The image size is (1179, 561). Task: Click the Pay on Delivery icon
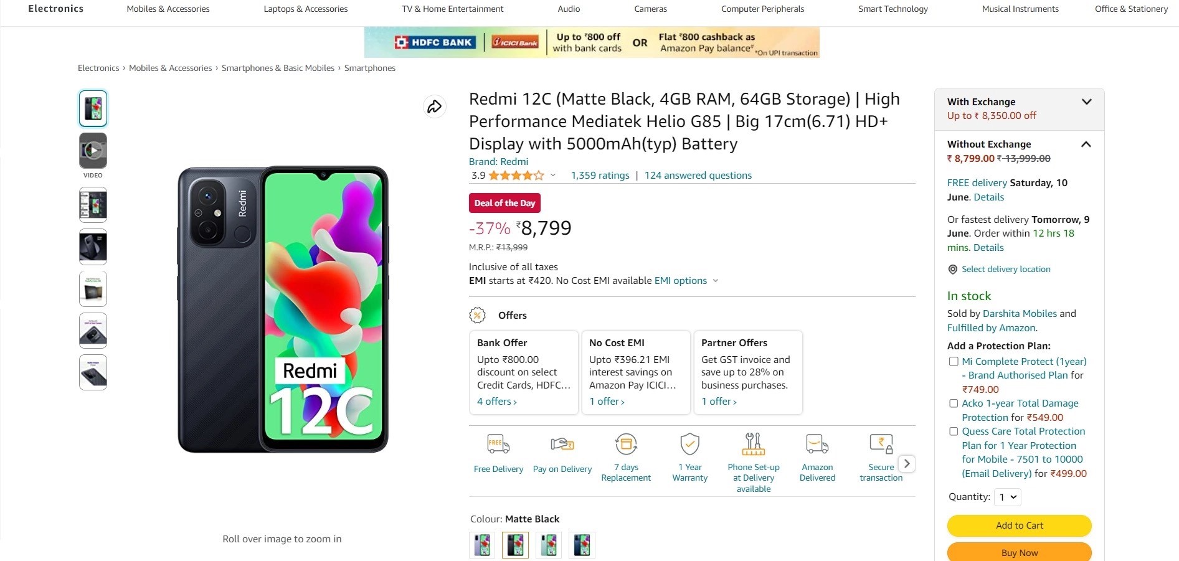[562, 445]
